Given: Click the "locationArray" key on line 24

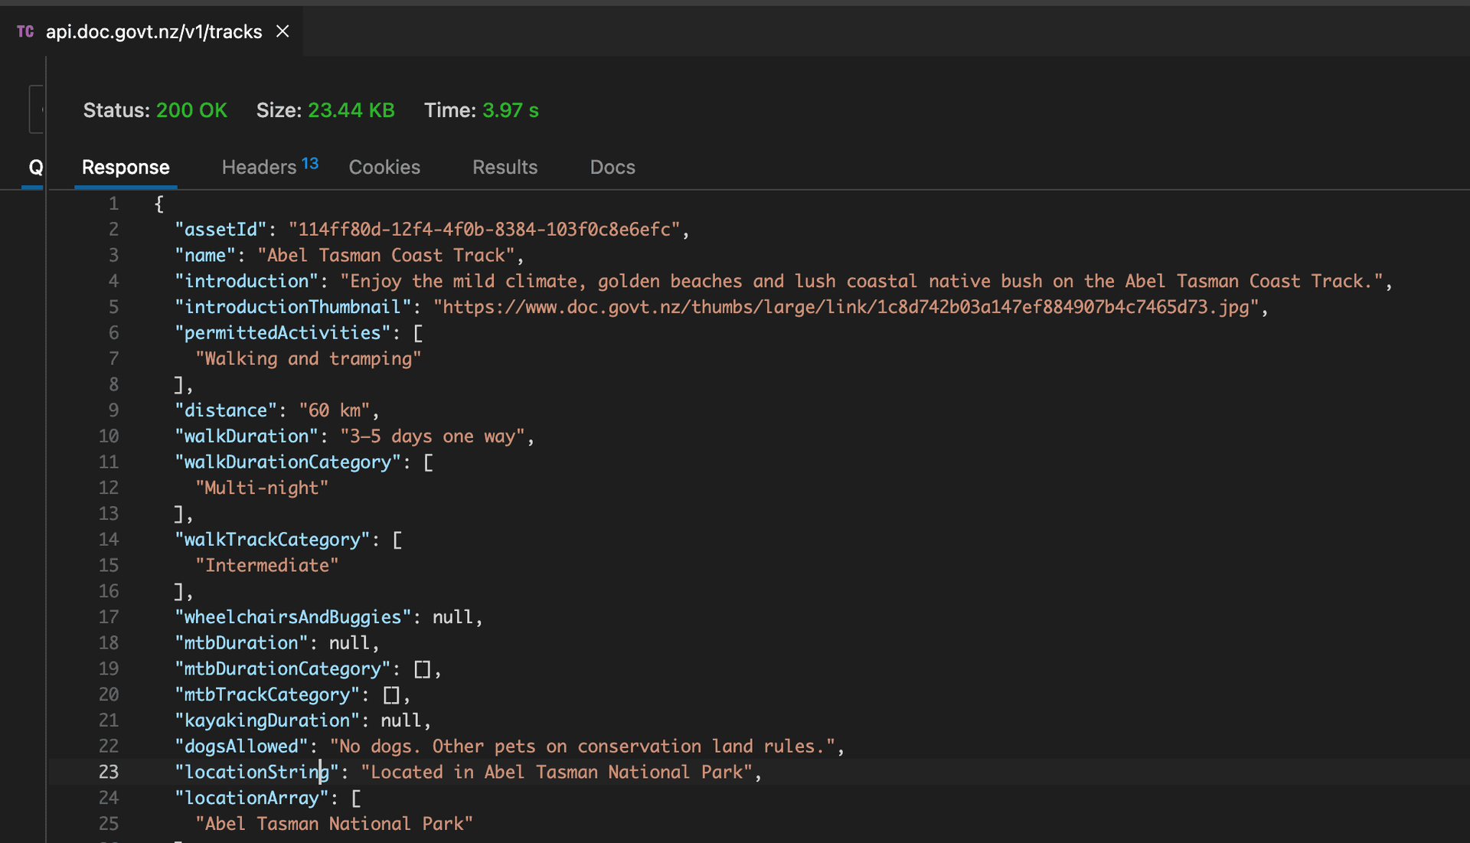Looking at the screenshot, I should tap(252, 798).
